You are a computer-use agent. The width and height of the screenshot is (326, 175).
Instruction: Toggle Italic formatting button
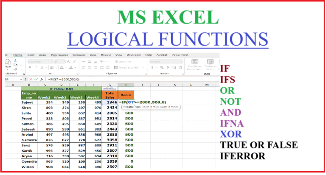point(36,67)
